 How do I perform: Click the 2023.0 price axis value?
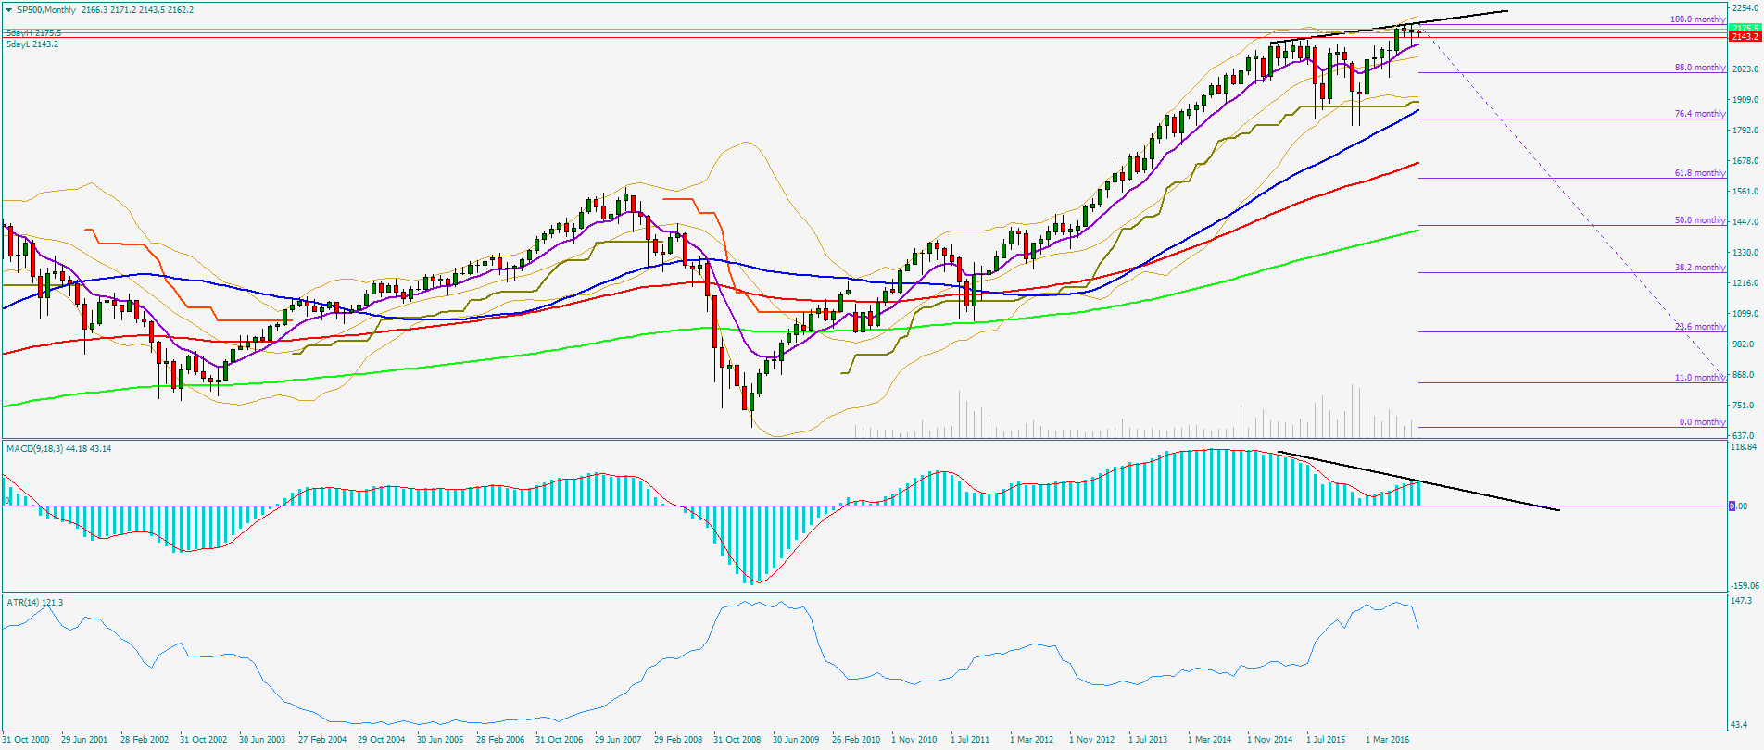[1745, 69]
